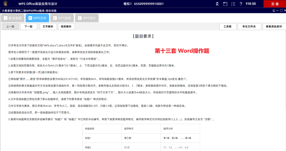Click the window title 小黑课堂计算机二级WPSOffice题库
Viewport: 286px width, 151px height.
coord(29,11)
